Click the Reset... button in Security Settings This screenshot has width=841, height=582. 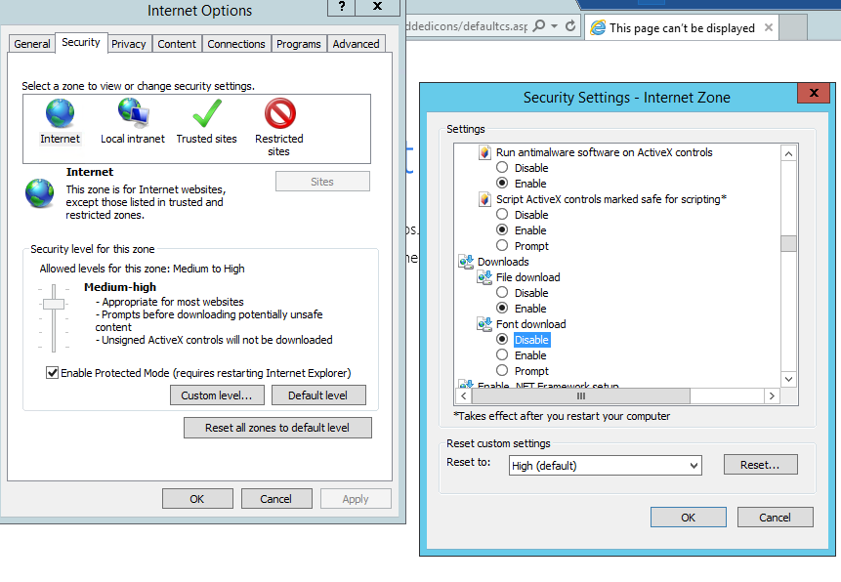click(760, 465)
